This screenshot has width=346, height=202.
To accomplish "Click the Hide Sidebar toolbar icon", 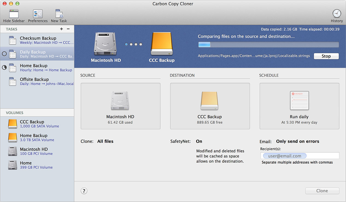I will tap(14, 14).
